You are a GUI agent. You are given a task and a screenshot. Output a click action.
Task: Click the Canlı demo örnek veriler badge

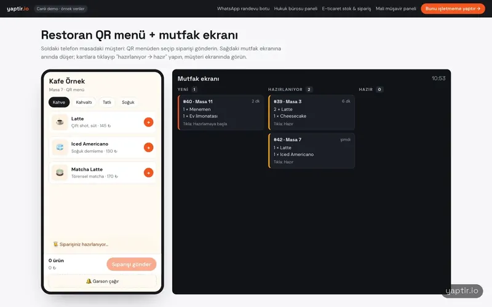click(60, 9)
